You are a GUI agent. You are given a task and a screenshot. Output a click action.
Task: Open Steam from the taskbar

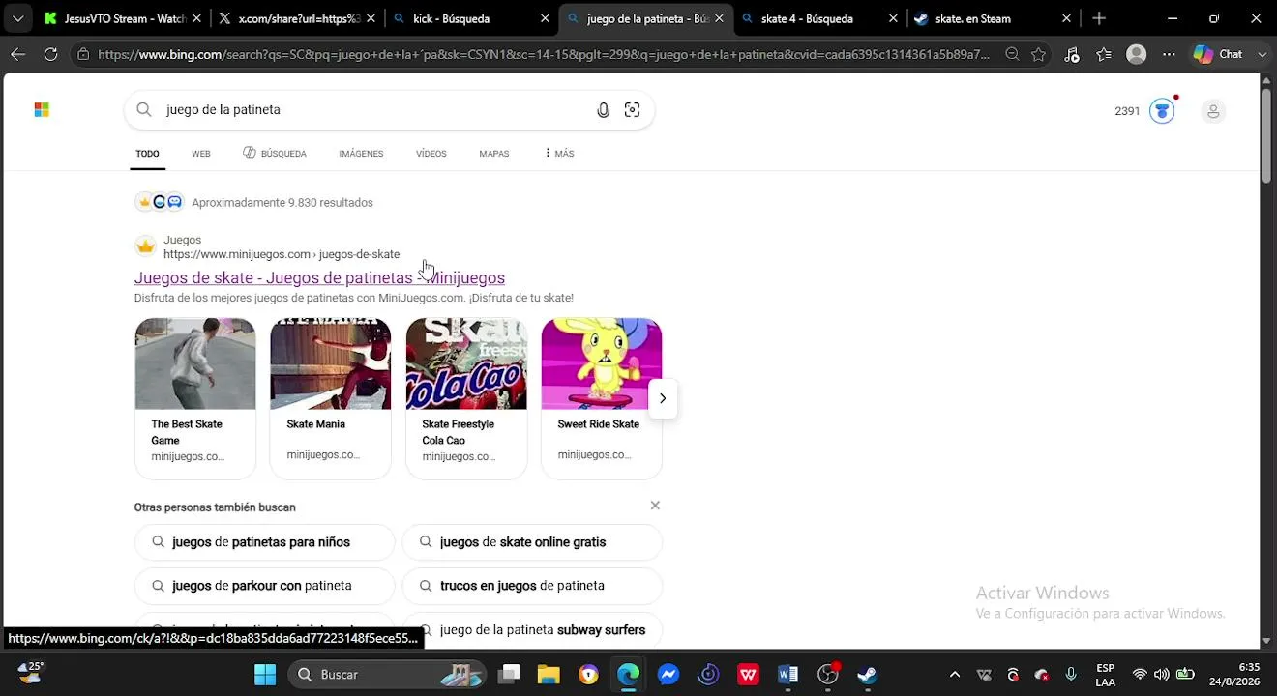coord(868,675)
